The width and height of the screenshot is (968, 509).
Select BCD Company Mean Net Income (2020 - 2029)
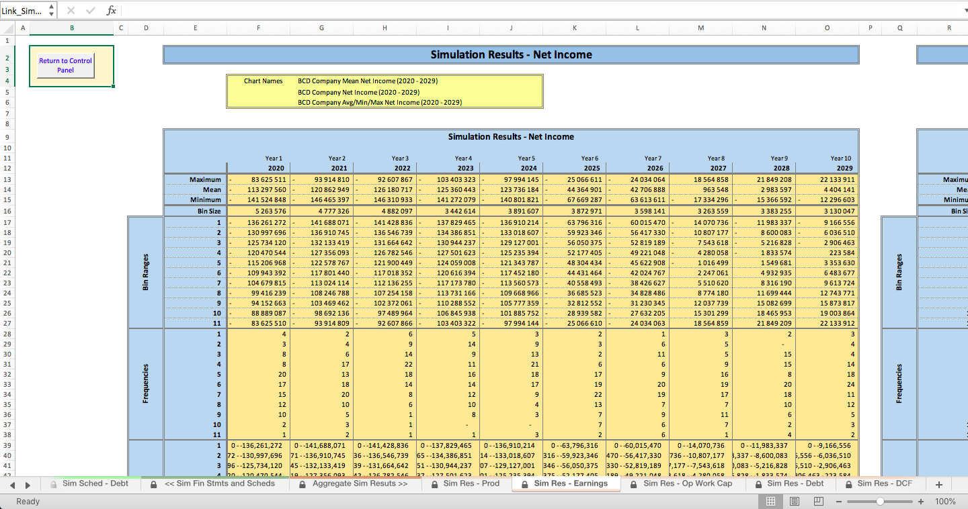368,81
